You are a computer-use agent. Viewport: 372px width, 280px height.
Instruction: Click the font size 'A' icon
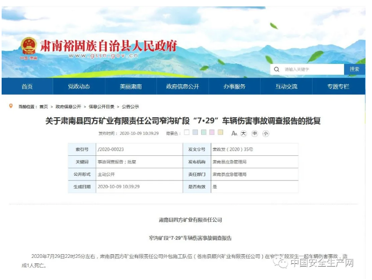pyautogui.click(x=234, y=133)
